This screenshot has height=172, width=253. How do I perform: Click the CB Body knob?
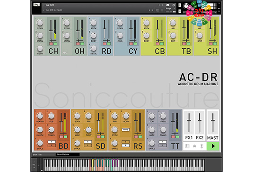point(146,36)
